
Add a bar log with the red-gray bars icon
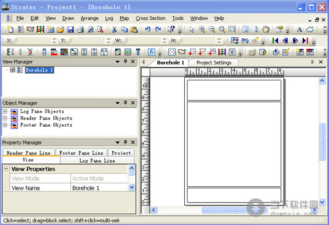(54, 52)
